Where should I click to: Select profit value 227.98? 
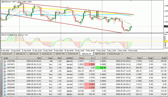163,71
